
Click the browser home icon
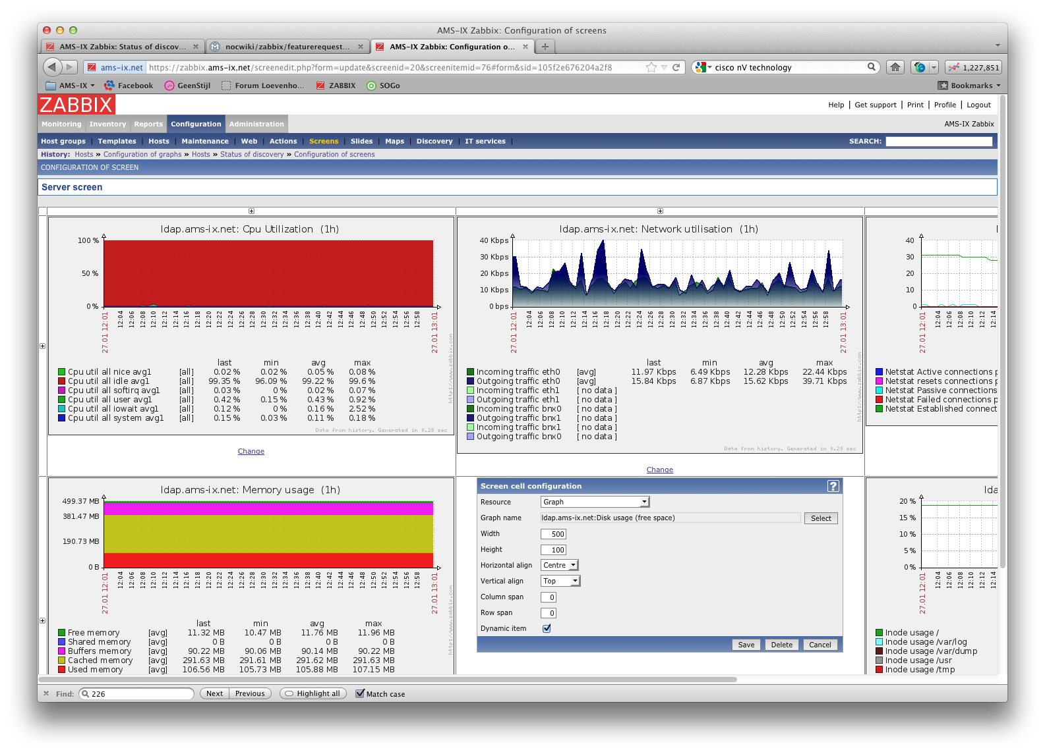point(895,67)
